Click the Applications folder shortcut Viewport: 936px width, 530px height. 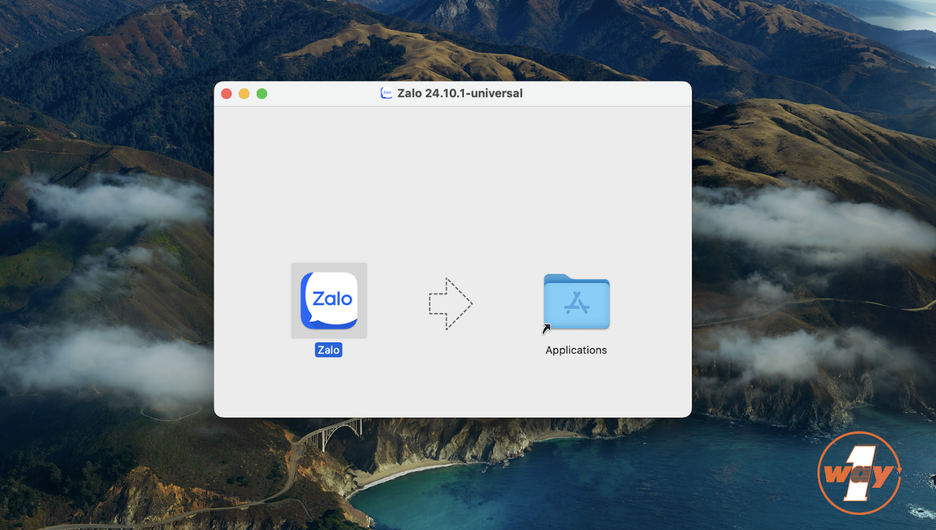tap(576, 303)
